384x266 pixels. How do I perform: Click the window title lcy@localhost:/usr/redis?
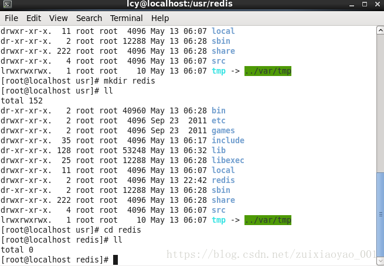pos(179,4)
